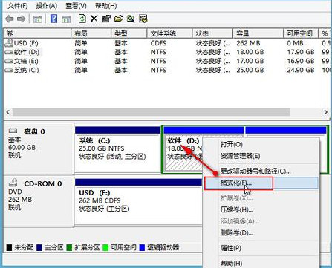Click the drive icon beside USD (F:)
Screen dimensions: 332x268
point(9,43)
